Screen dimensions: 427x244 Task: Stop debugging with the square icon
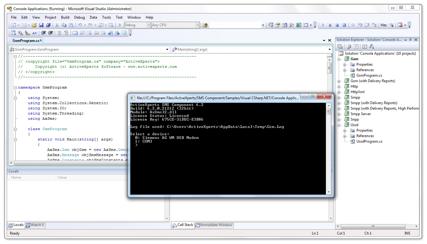337,25
